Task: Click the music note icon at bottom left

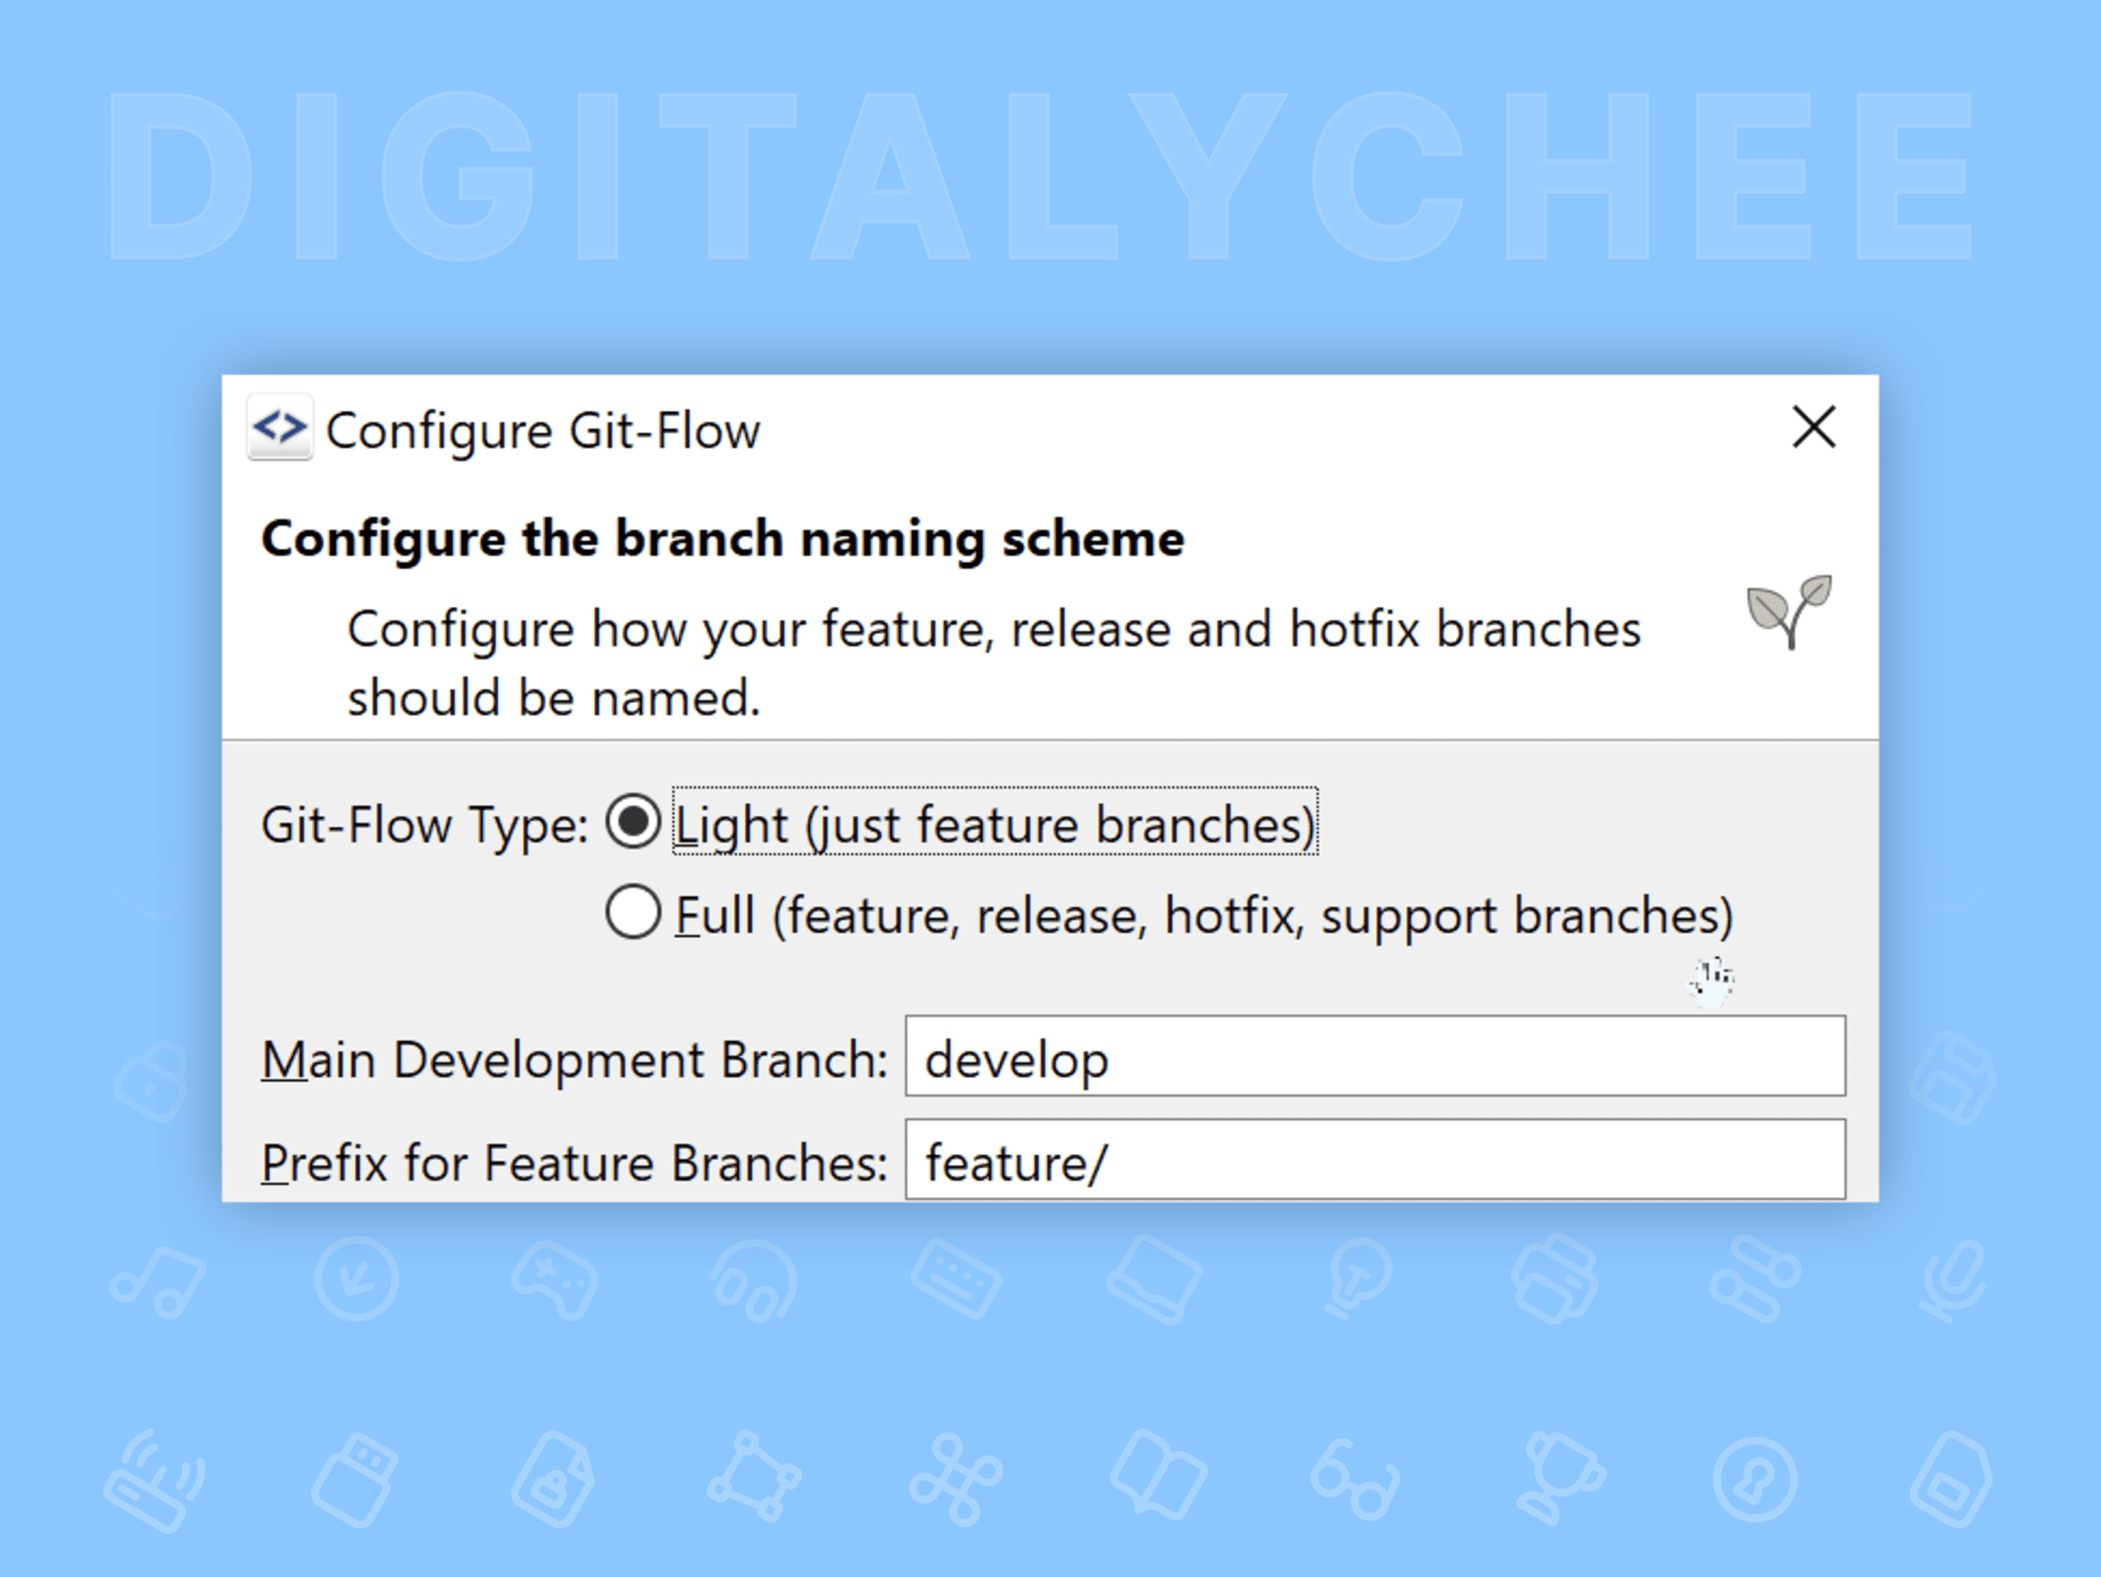Action: point(158,1284)
